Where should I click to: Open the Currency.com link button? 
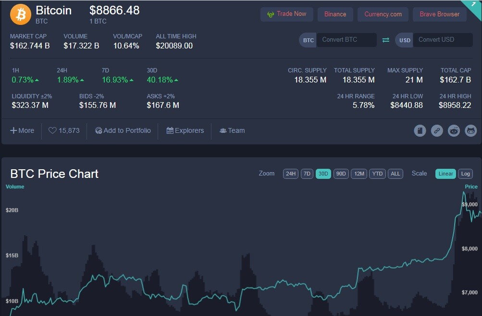coord(383,14)
